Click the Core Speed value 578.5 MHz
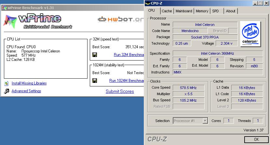Image resolution: width=270 pixels, height=145 pixels. coord(189,88)
